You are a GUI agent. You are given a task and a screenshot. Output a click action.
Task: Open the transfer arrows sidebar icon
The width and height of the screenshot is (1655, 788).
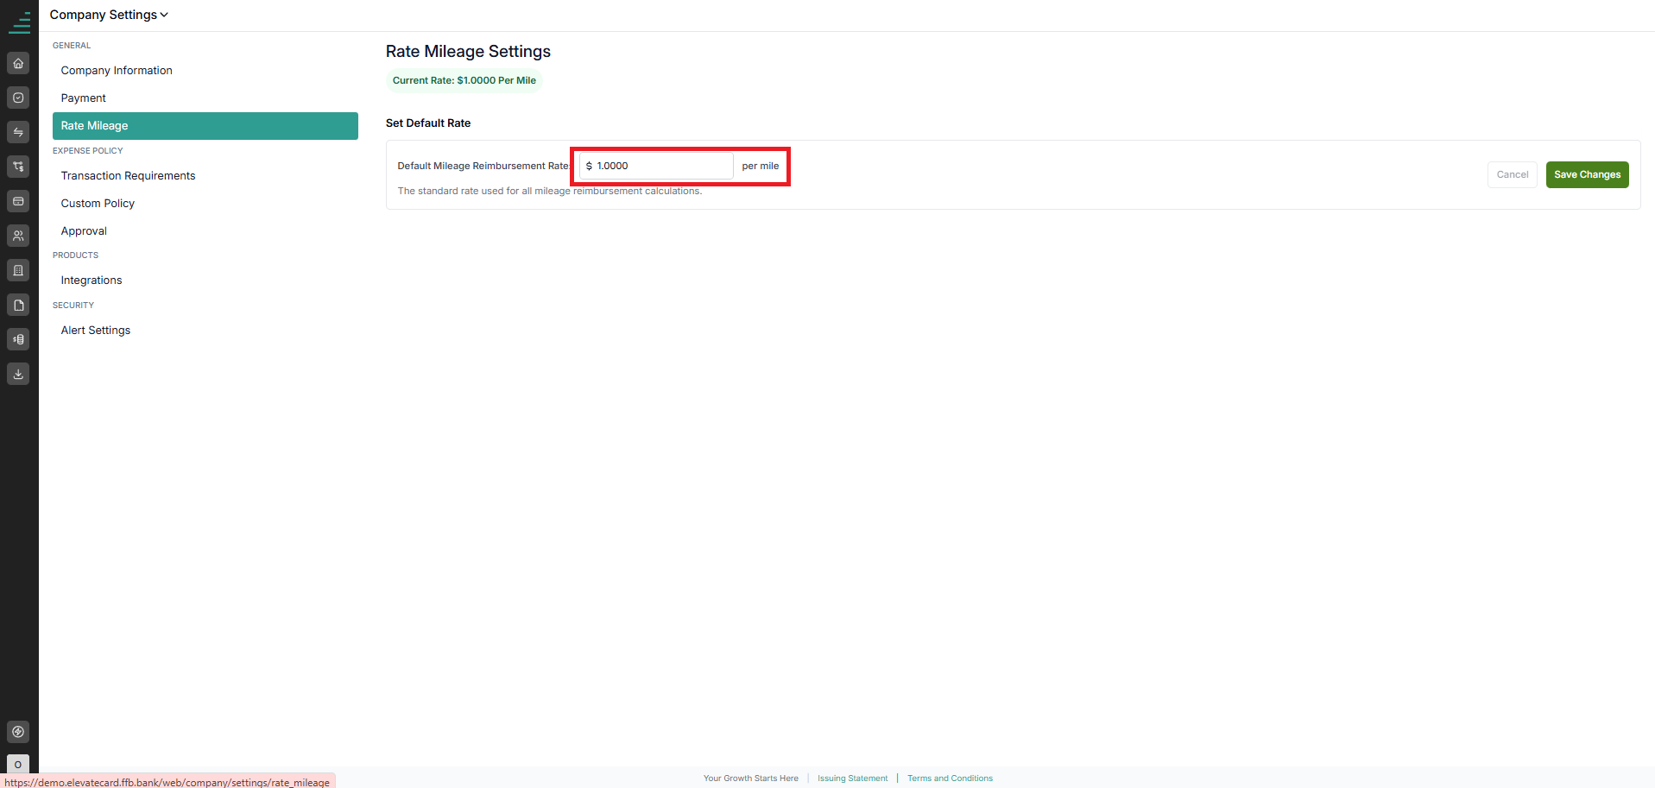18,132
